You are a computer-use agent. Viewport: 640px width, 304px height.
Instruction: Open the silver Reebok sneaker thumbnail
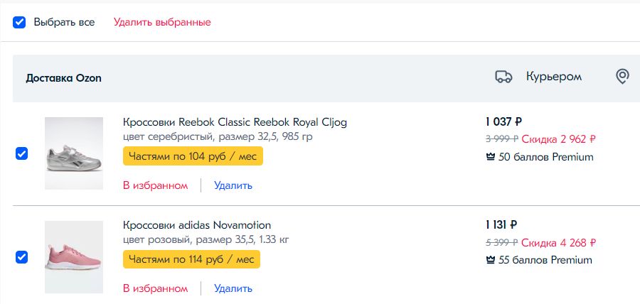point(74,153)
